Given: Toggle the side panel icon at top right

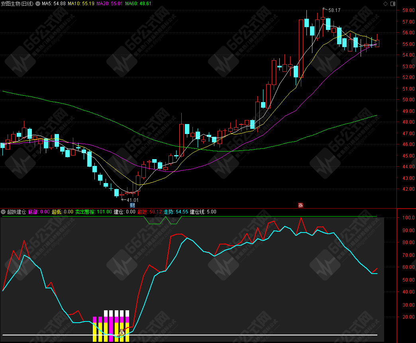Looking at the screenshot, I should click(x=393, y=4).
